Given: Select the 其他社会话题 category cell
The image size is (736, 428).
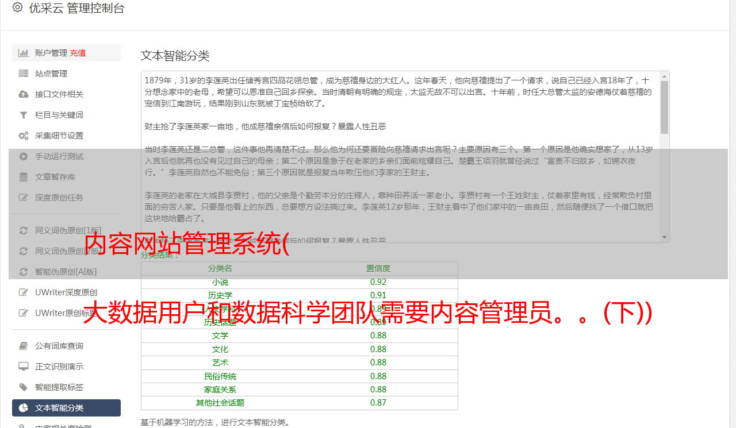Looking at the screenshot, I should 220,403.
